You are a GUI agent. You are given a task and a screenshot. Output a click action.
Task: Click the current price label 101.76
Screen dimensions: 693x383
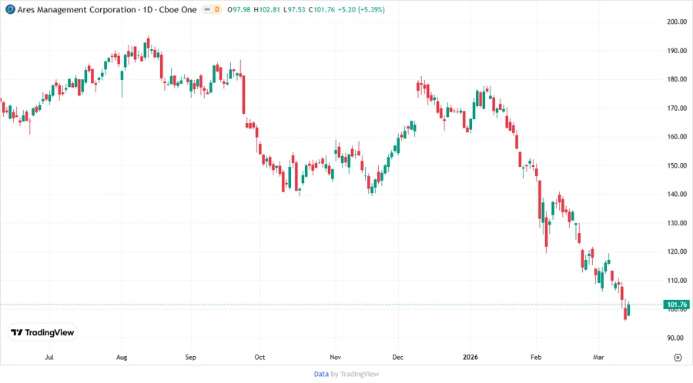pos(677,305)
